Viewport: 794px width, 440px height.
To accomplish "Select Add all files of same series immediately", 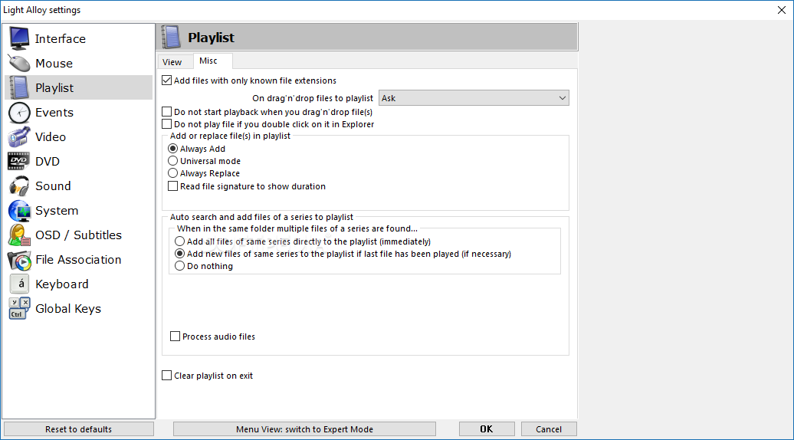I will [179, 241].
